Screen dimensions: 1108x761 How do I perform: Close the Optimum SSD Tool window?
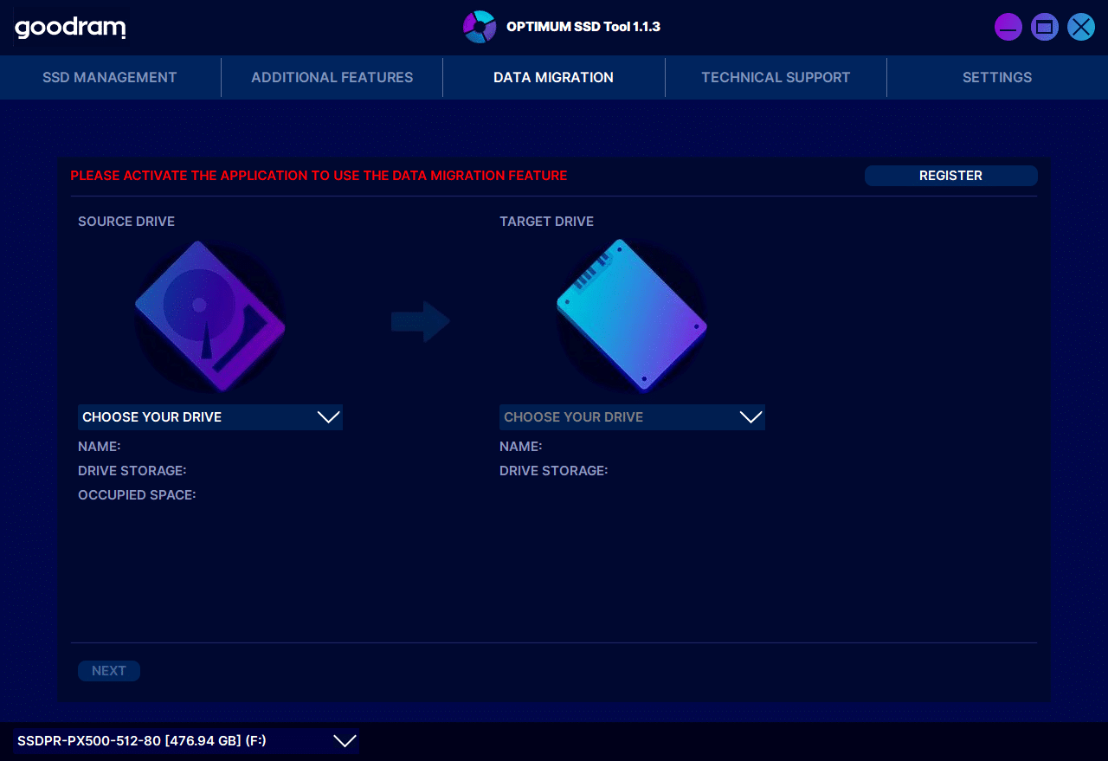click(1080, 27)
